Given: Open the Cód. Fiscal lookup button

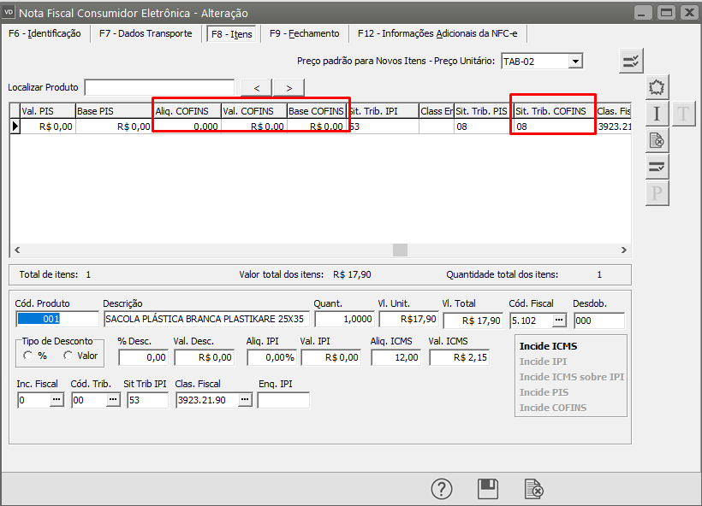Looking at the screenshot, I should pos(559,320).
